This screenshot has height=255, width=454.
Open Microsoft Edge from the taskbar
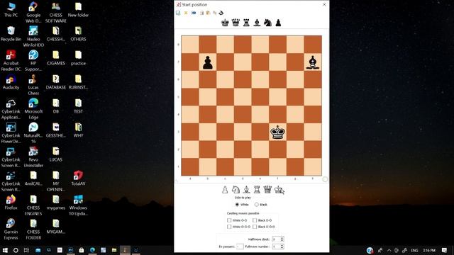tap(92, 250)
